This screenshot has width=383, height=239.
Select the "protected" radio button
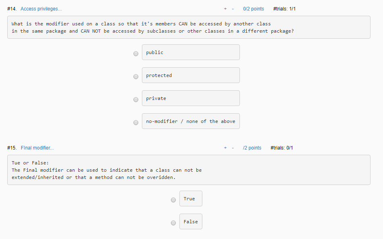tap(136, 76)
